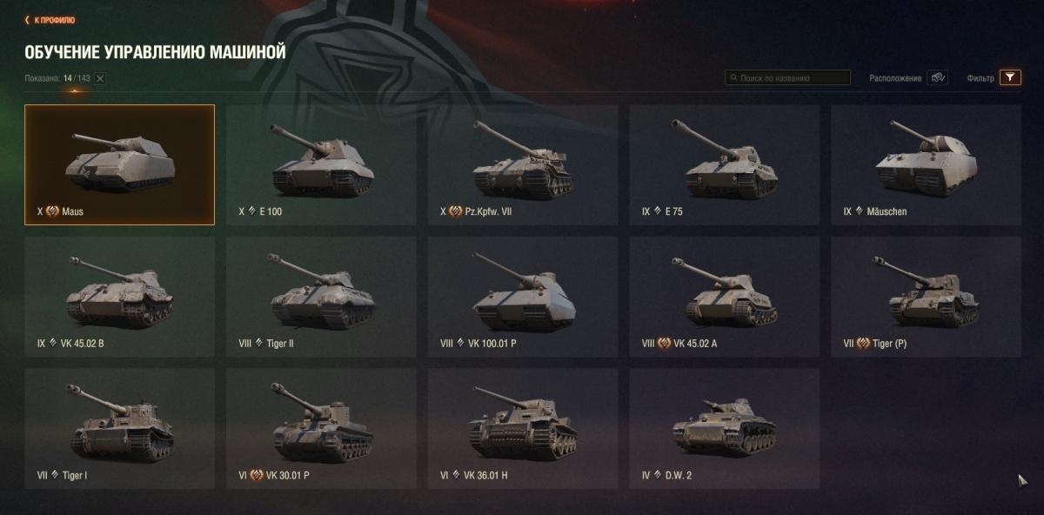Click the mastery badge beside VK 45.02 A

[664, 344]
